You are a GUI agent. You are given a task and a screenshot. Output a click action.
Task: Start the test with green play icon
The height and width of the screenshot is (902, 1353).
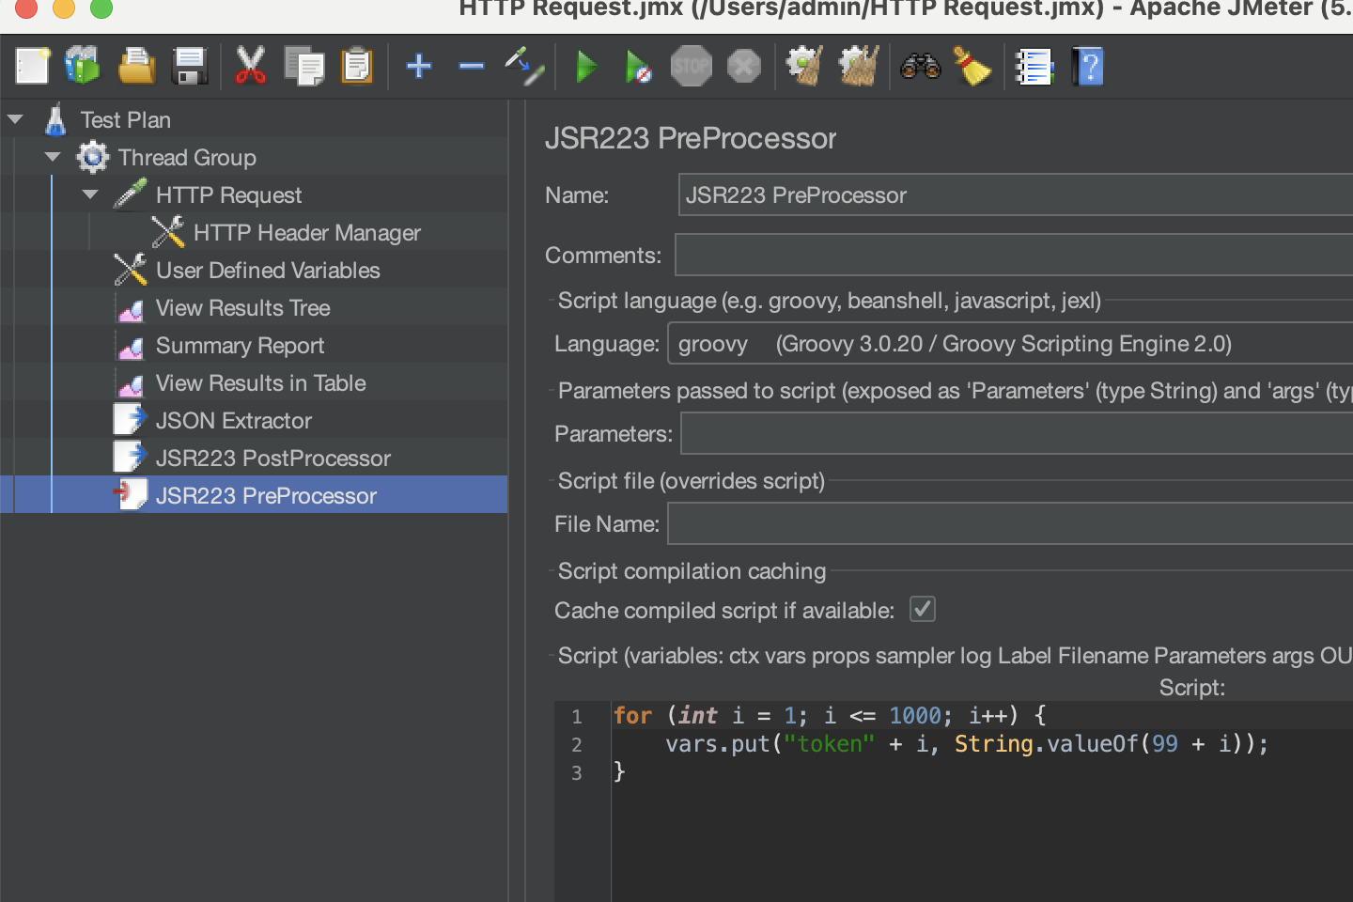[x=586, y=67]
